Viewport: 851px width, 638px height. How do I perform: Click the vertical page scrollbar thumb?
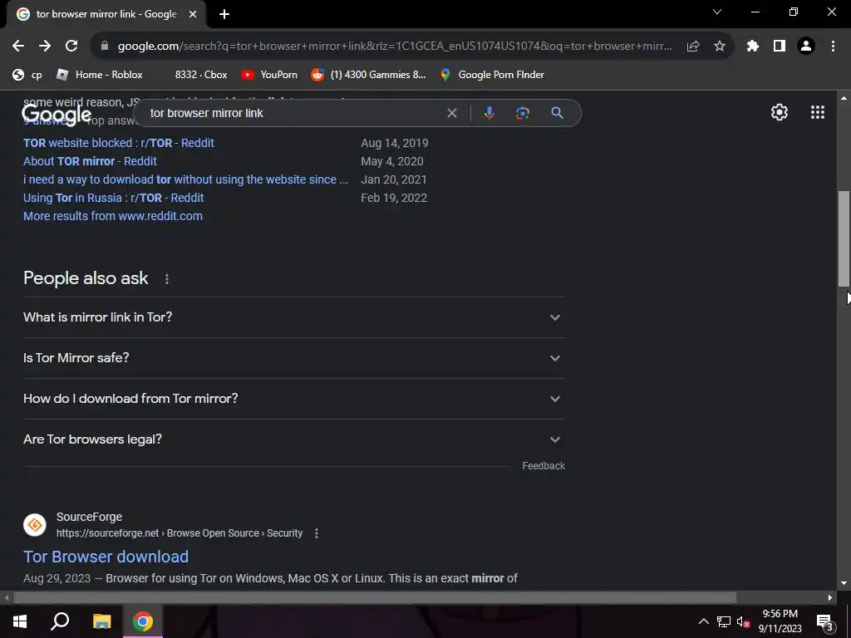844,238
